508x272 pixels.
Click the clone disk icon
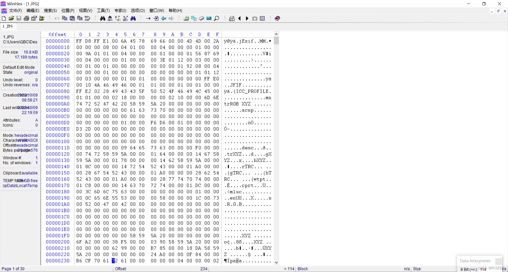point(194,18)
